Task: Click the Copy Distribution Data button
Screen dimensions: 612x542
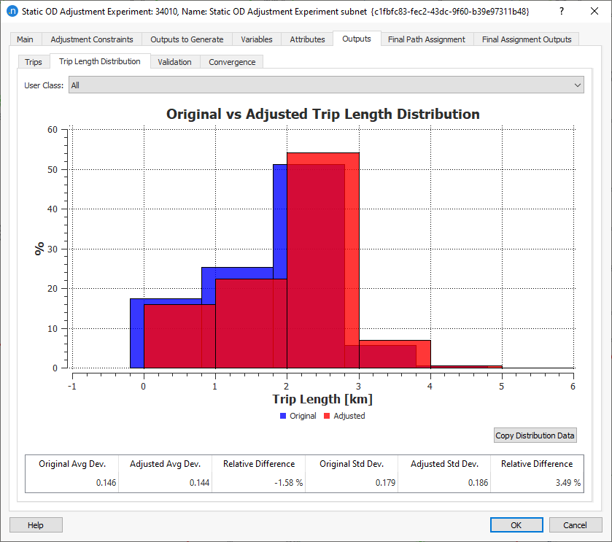Action: (x=535, y=435)
